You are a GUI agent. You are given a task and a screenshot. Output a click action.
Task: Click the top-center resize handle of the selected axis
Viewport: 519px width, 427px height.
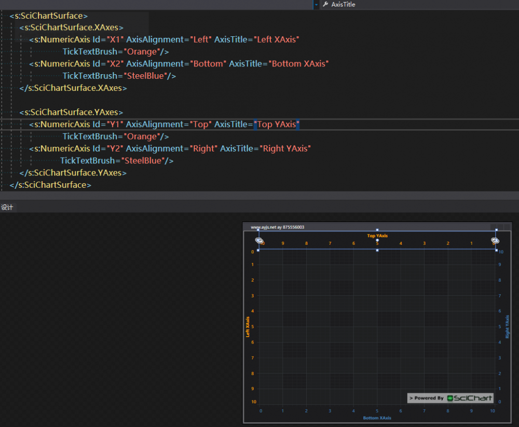pyautogui.click(x=377, y=229)
